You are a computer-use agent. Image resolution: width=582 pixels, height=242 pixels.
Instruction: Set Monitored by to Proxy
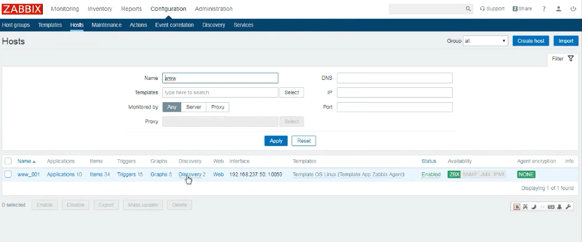tap(218, 107)
